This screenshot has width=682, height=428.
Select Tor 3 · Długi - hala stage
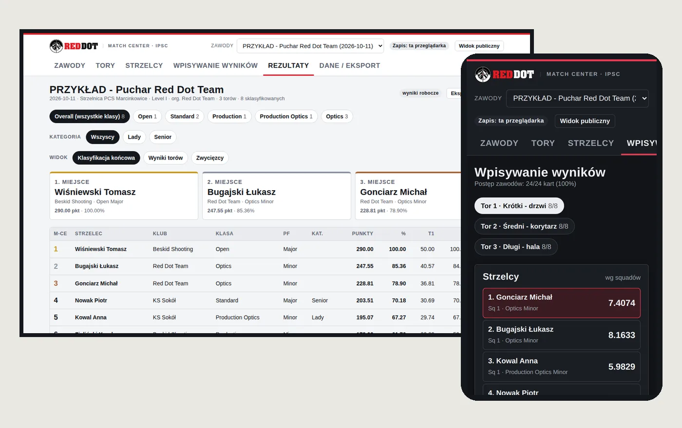point(516,247)
